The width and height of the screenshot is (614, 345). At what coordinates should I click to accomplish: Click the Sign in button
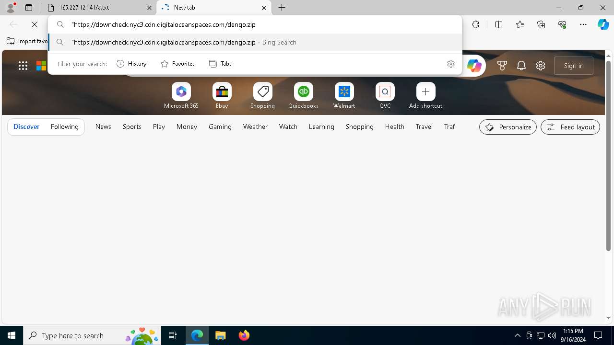coord(574,66)
